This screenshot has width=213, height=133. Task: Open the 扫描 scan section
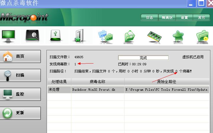pos(20,75)
